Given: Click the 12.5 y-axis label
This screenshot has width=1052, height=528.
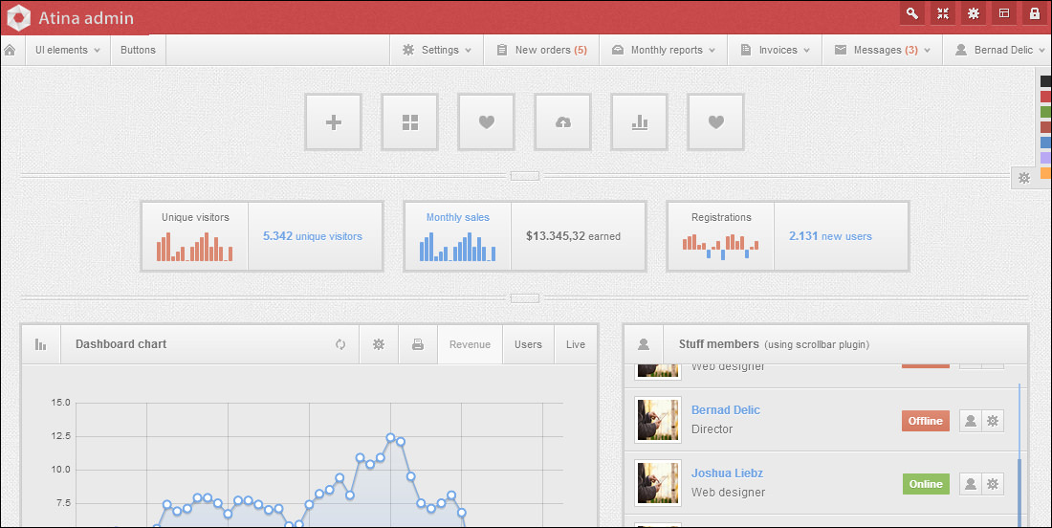Looking at the screenshot, I should (60, 436).
